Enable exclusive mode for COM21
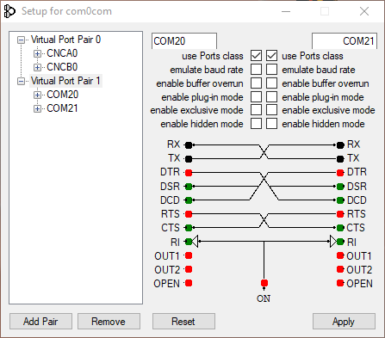The width and height of the screenshot is (385, 338). [271, 110]
